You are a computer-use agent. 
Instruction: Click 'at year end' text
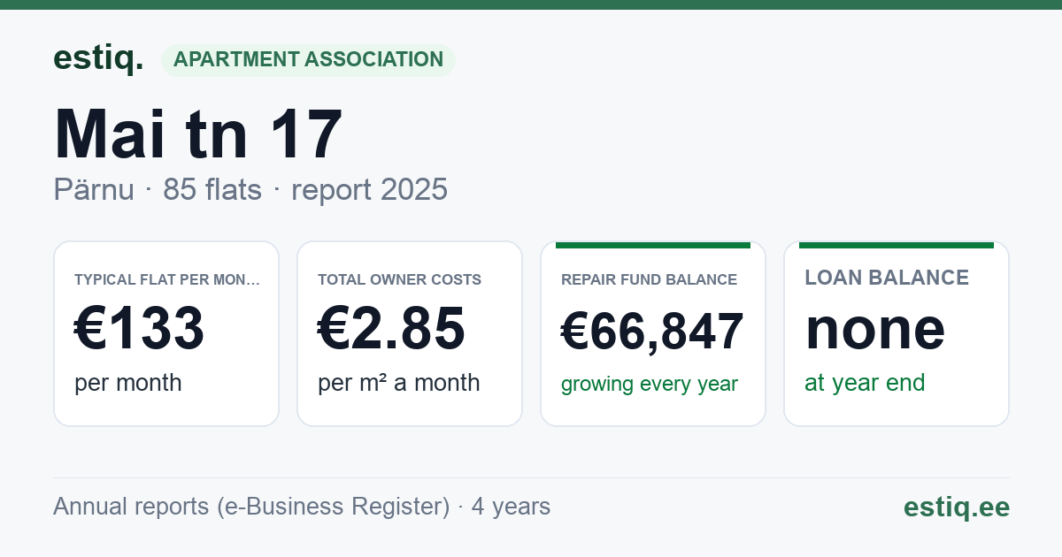tap(865, 383)
